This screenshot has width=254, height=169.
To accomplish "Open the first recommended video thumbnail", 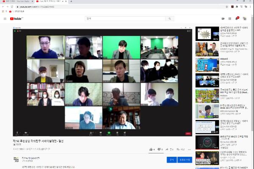I will click(207, 34).
